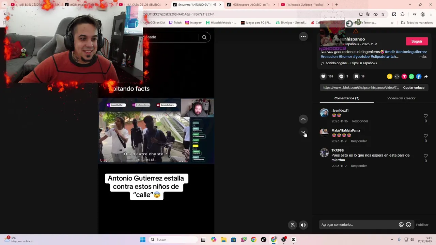Share the video to Facebook
The height and width of the screenshot is (245, 436).
[x=419, y=77]
